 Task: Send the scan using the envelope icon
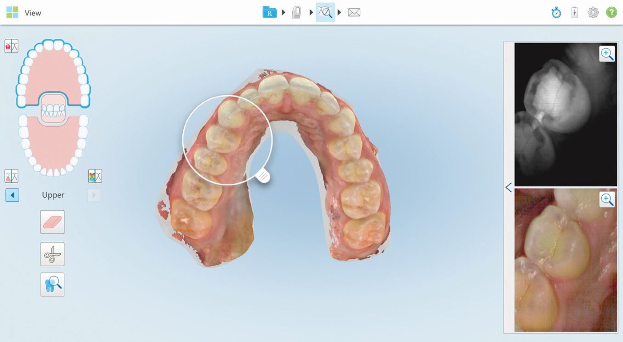pos(354,11)
